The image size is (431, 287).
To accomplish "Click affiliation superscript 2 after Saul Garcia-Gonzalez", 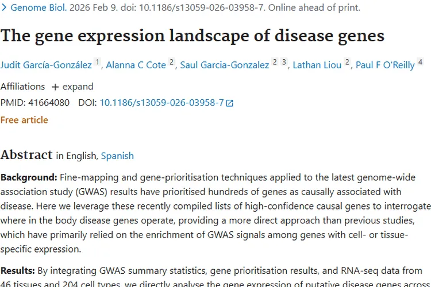I will [275, 62].
